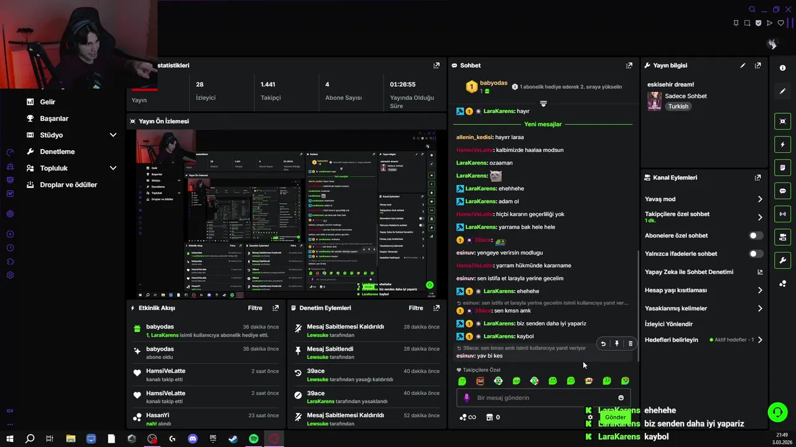Pop out the stream statistics panel
The image size is (796, 447).
point(437,65)
